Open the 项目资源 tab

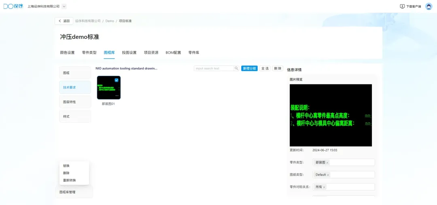pos(151,52)
